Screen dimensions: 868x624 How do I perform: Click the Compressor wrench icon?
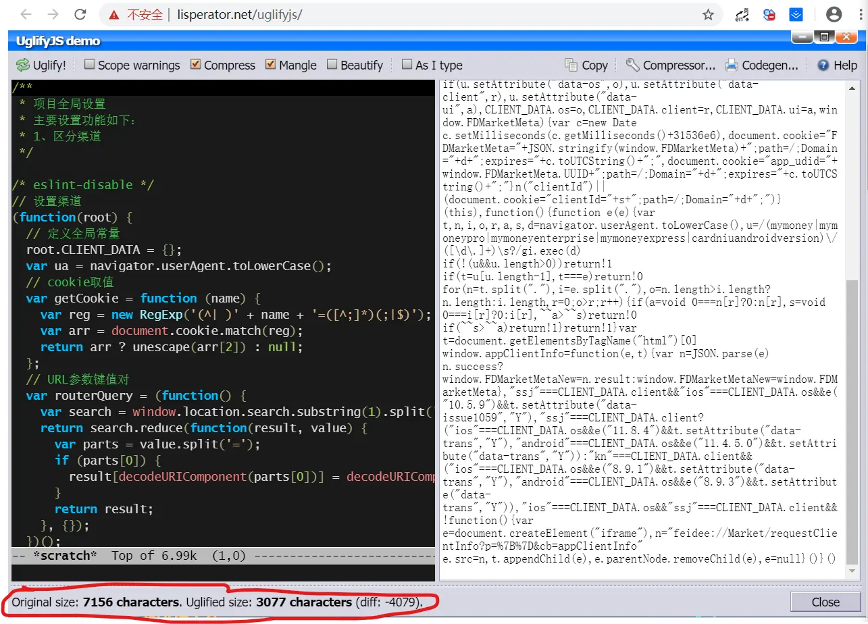(632, 65)
